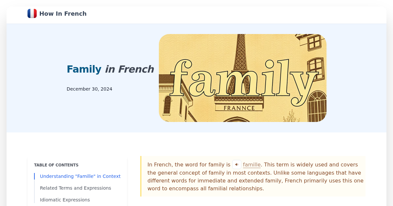Select "Related Terms and Expressions" in contents
This screenshot has width=393, height=206.
[75, 188]
